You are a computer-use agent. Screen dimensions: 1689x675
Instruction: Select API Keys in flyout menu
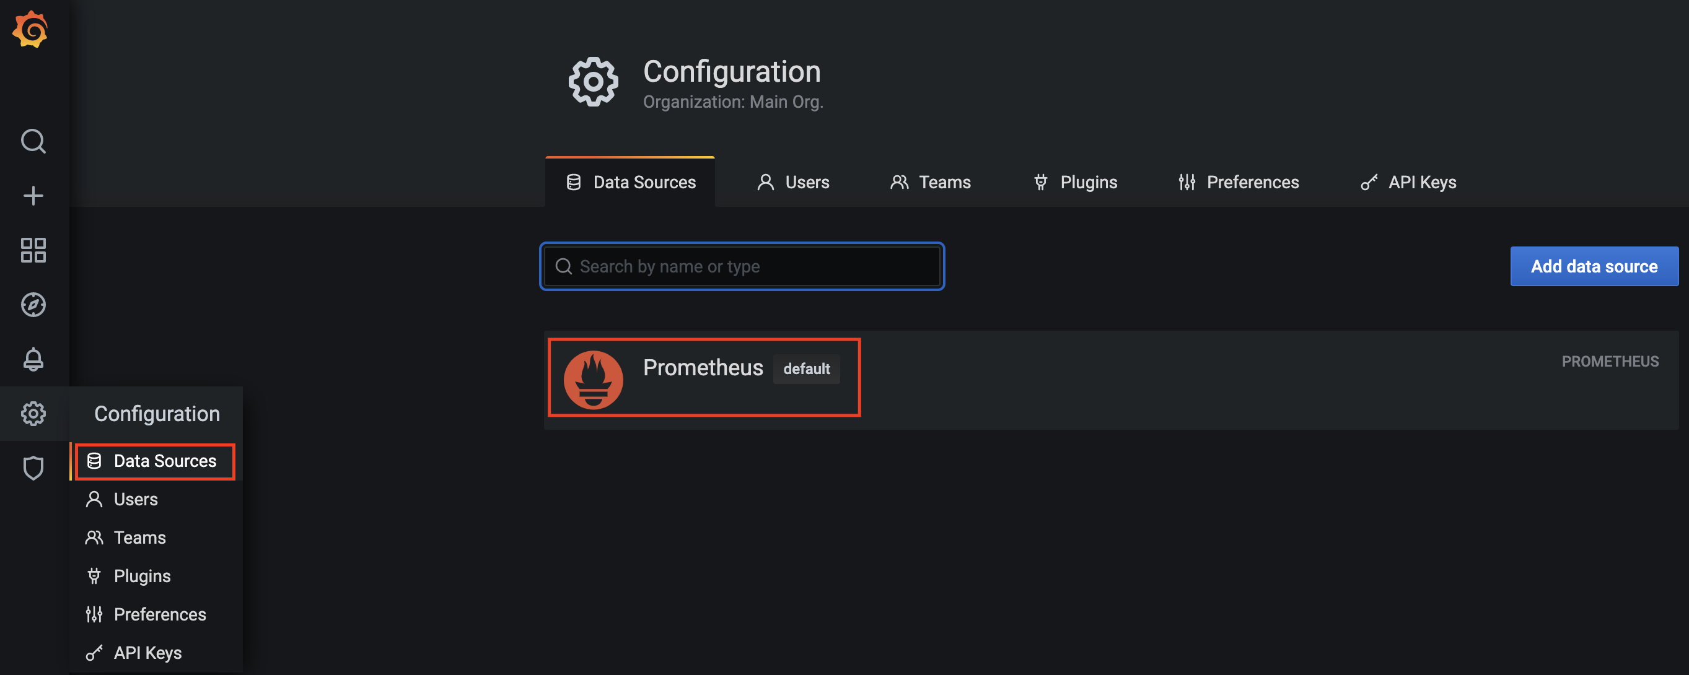[147, 653]
